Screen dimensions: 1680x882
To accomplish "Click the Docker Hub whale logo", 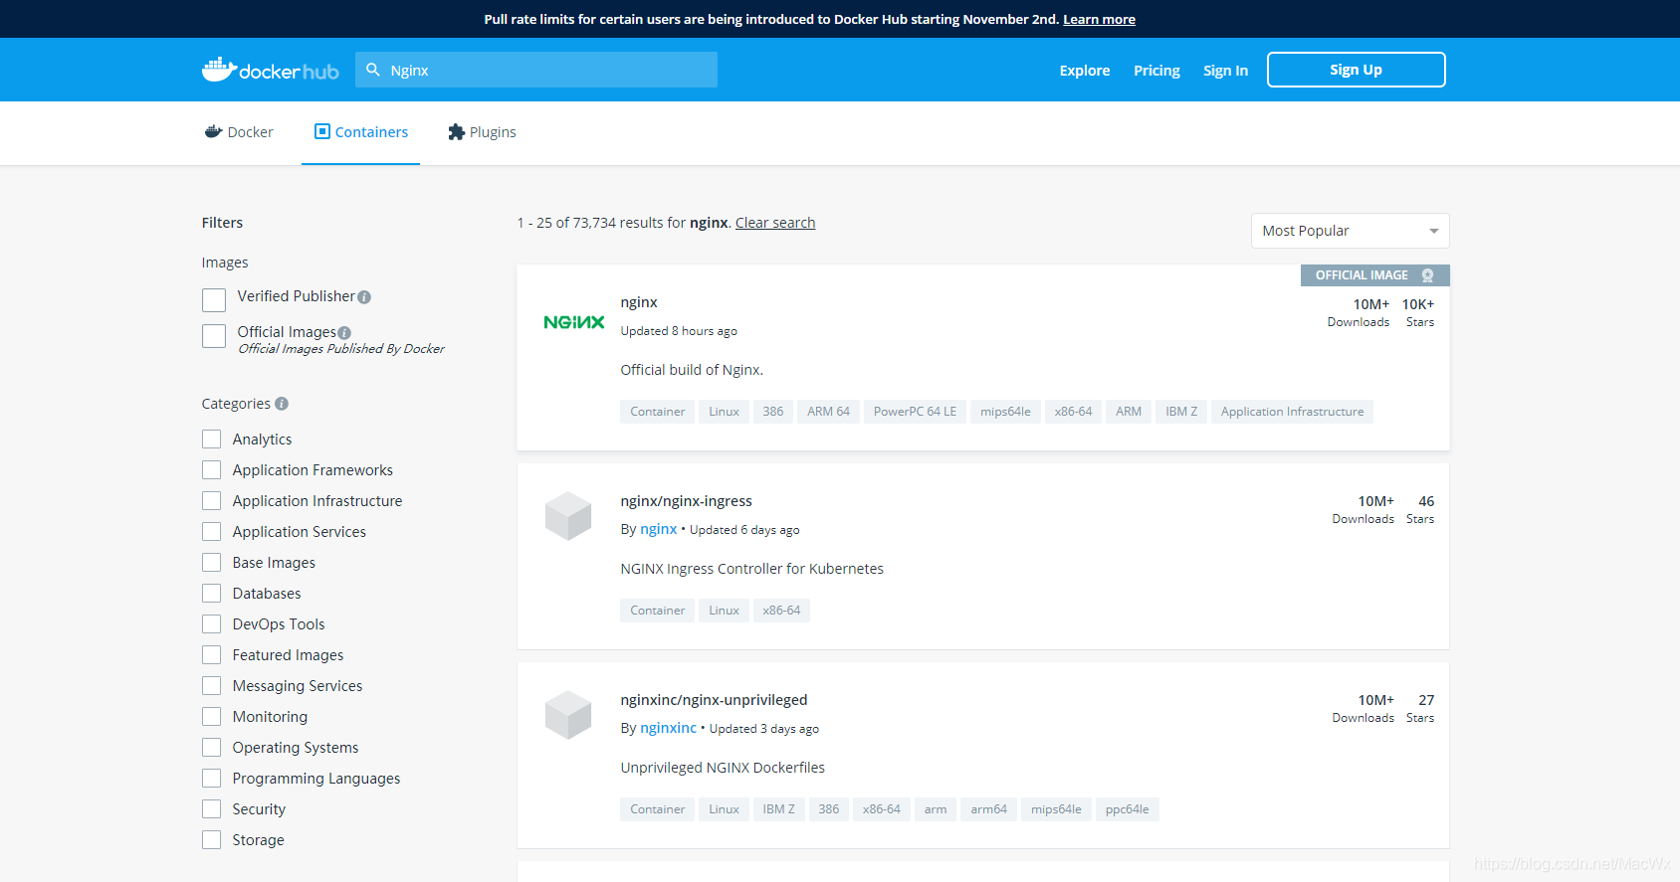I will 271,70.
